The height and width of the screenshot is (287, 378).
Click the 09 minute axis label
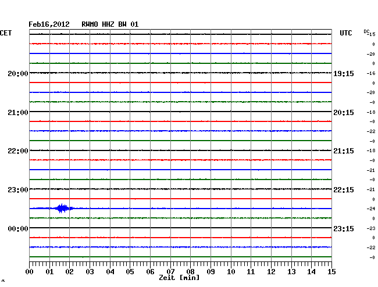pos(211,272)
